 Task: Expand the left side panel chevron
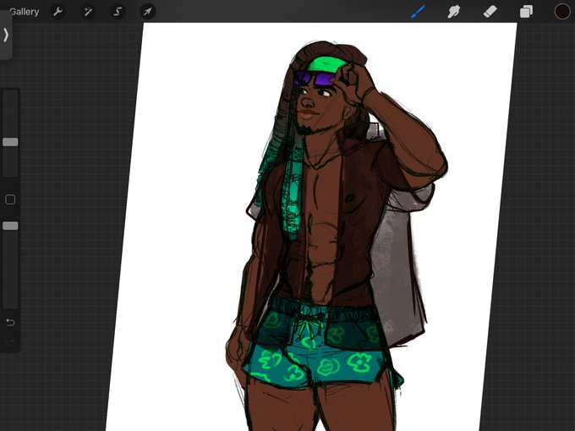tap(6, 35)
